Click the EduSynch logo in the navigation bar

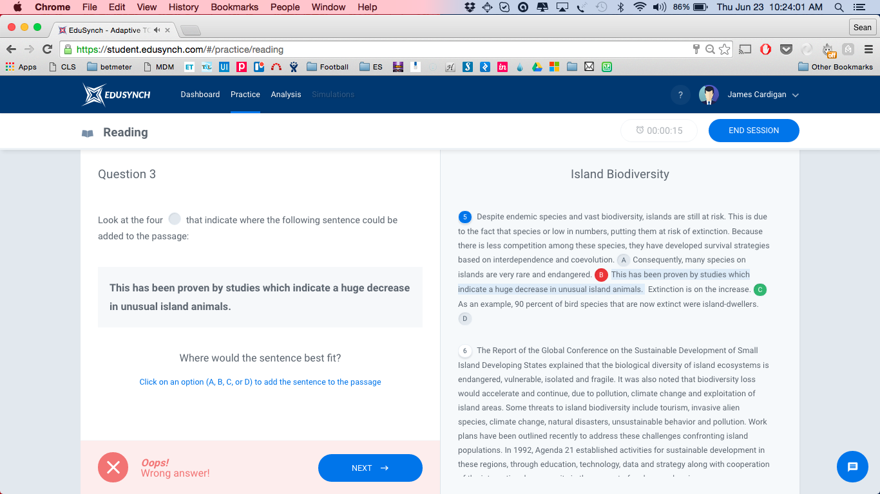[116, 94]
